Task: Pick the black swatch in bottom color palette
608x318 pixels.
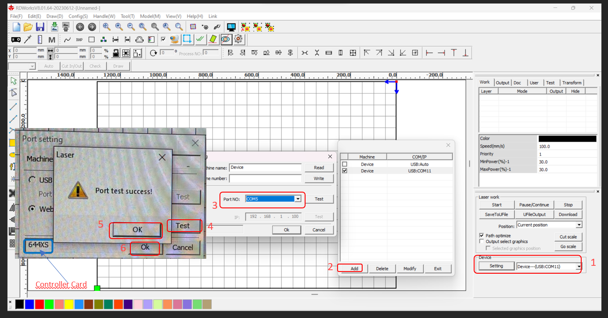Action: click(19, 304)
